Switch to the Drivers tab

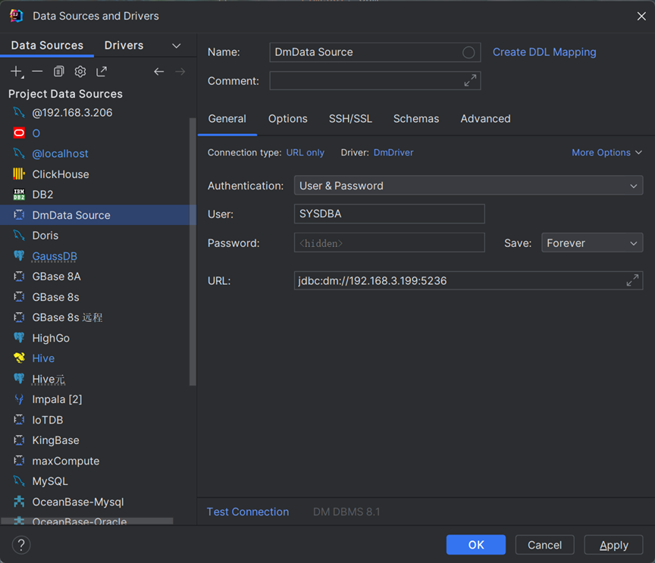124,45
